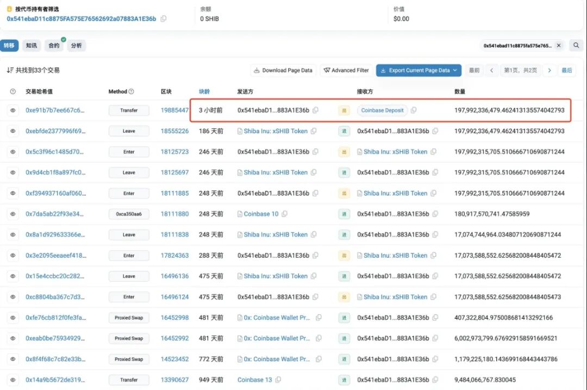Toggle sort order icon beside 共找到33个交易
The width and height of the screenshot is (587, 390).
coord(10,70)
